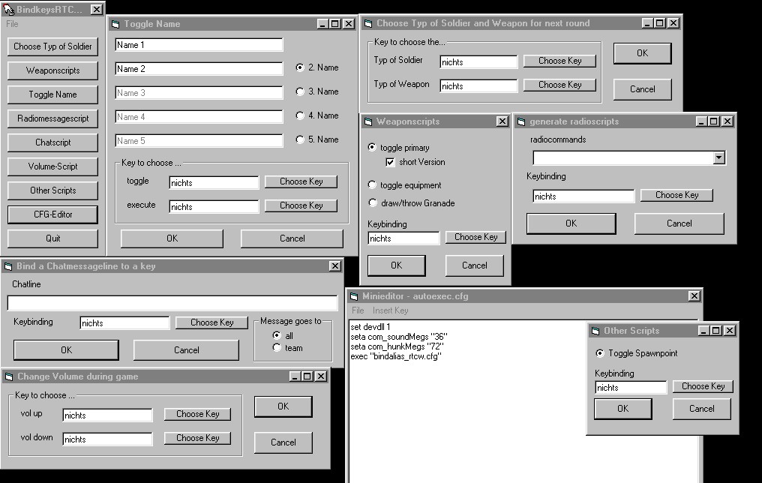This screenshot has width=762, height=483.
Task: Close the Weaponscripts window
Action: 502,121
